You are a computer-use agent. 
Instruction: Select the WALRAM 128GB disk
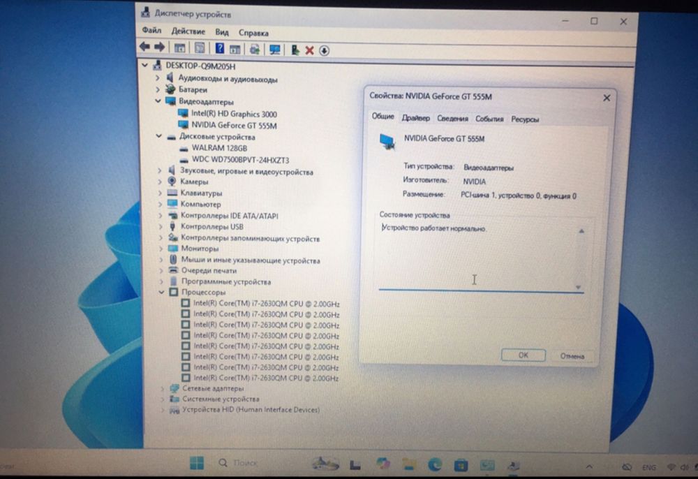tap(219, 148)
